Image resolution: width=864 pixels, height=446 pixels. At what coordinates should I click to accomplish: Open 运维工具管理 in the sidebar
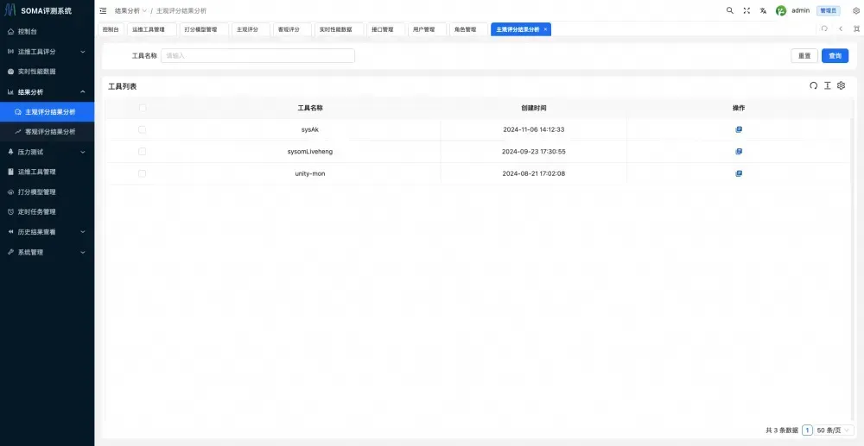click(47, 173)
